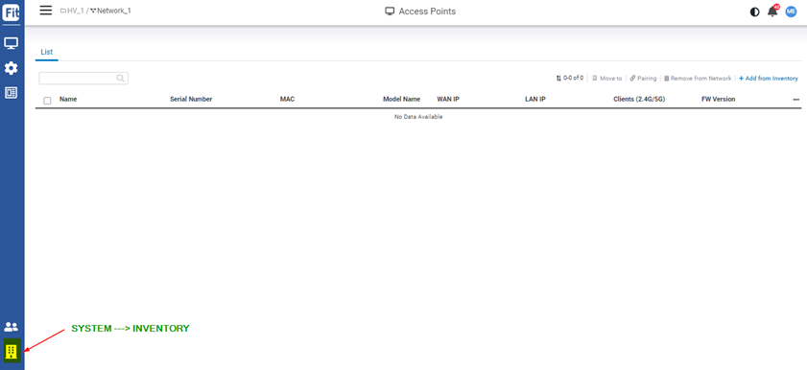The image size is (807, 370).
Task: Click Remove from Network button
Action: [698, 79]
